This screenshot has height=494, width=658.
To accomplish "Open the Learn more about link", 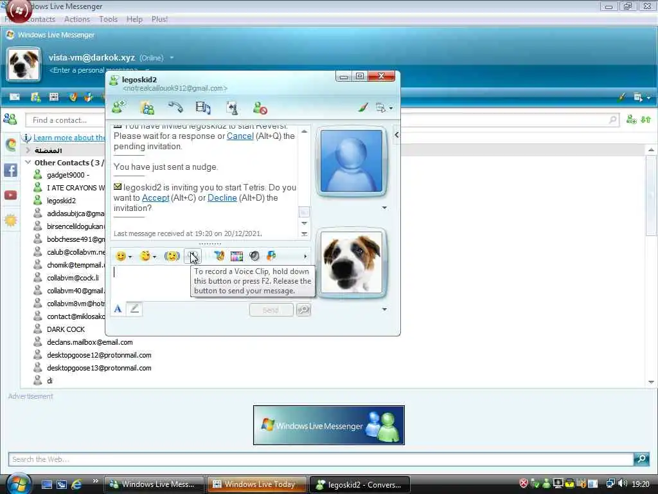I will point(69,138).
